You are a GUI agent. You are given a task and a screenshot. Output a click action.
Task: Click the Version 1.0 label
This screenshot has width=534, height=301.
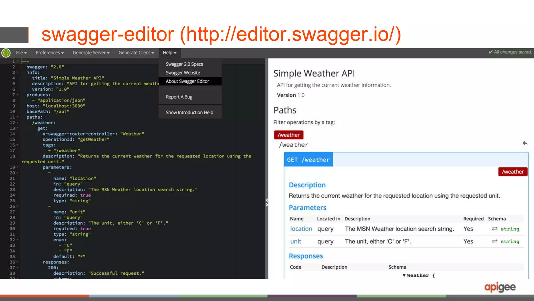pos(290,95)
